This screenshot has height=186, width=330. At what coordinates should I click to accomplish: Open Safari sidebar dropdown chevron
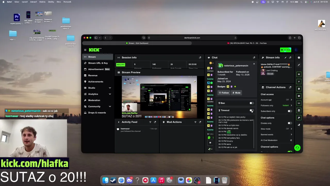click(100, 38)
